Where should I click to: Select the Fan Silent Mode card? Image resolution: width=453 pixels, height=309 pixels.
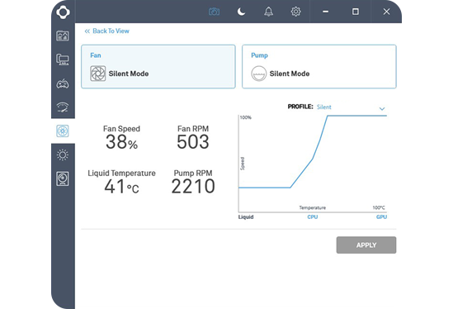click(x=158, y=66)
